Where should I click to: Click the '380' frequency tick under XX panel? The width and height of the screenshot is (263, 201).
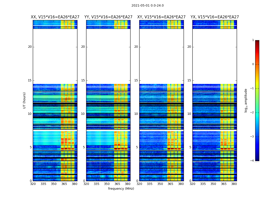click(x=74, y=184)
